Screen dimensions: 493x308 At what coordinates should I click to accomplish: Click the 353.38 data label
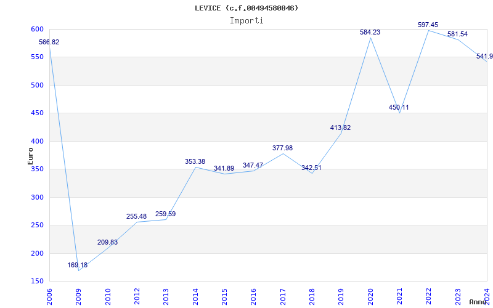point(195,161)
